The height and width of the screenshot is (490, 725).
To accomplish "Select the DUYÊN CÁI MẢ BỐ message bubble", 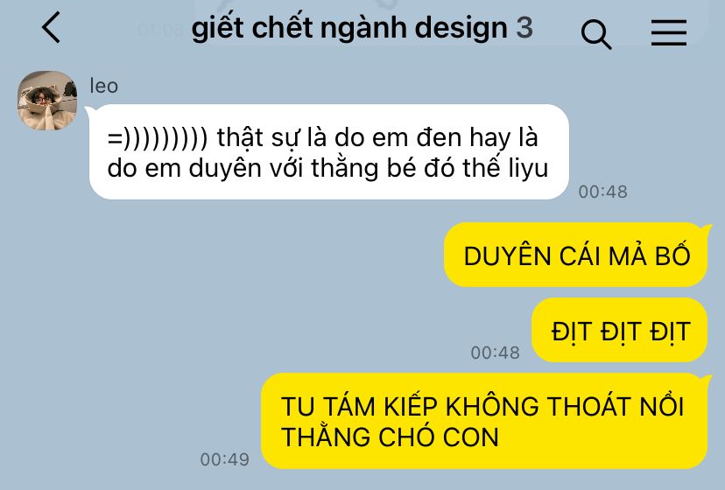I will coord(576,255).
